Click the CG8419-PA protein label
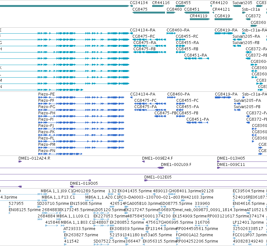This screenshot has width=267, height=246. [226, 94]
